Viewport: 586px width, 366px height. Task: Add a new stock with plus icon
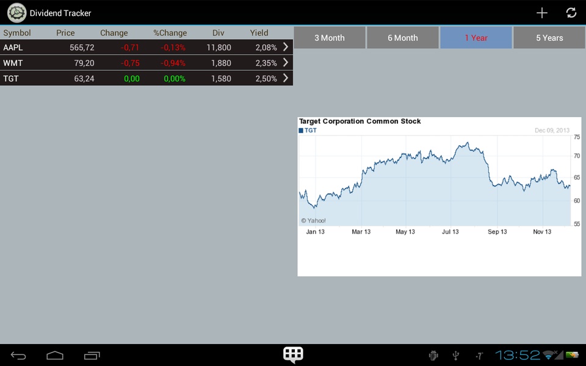542,13
